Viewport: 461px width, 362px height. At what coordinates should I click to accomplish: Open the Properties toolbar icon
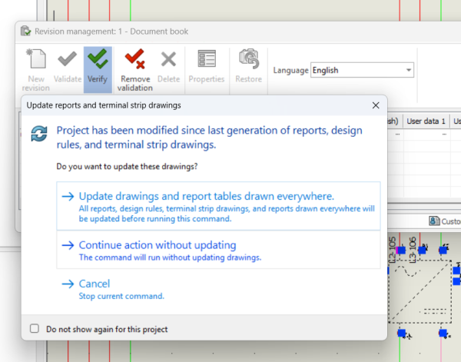[207, 58]
